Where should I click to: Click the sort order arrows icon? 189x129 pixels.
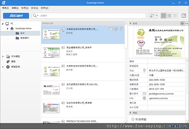pyautogui.click(x=152, y=16)
